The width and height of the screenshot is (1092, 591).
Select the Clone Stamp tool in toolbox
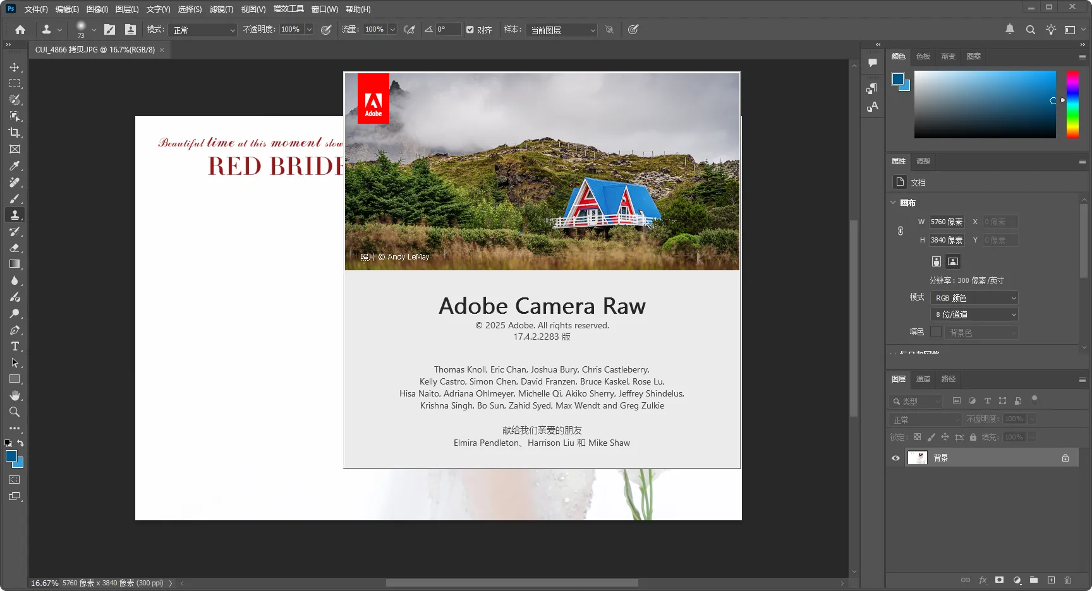click(x=15, y=215)
